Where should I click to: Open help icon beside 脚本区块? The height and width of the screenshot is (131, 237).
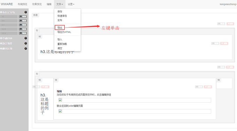pyautogui.click(x=26, y=49)
